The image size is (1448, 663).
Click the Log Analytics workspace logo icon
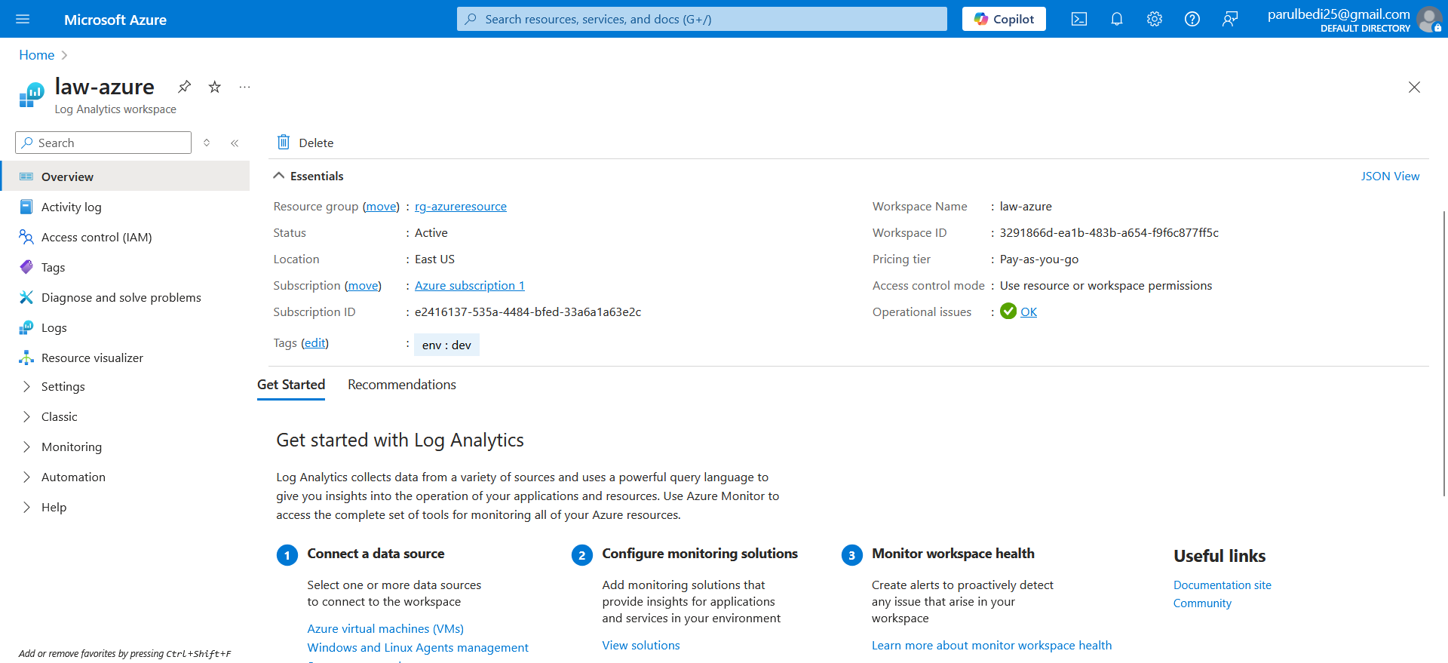click(31, 96)
